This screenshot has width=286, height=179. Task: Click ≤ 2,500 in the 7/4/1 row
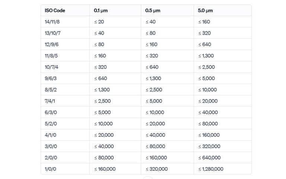point(102,101)
